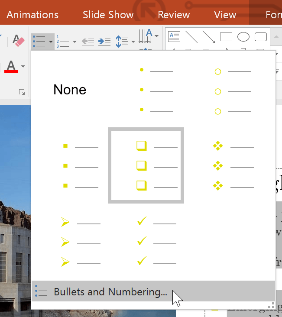
Task: Choose filled round bullets style
Action: pos(146,90)
